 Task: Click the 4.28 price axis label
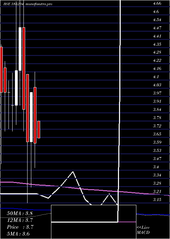tap(157, 53)
